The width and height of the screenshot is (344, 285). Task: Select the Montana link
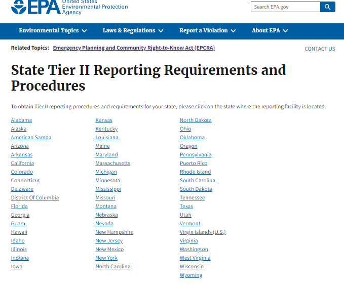coord(106,206)
